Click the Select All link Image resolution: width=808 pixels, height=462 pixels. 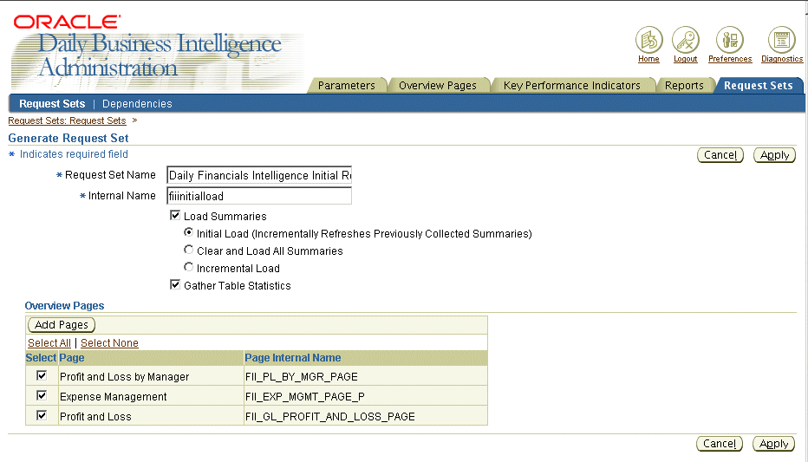coord(49,343)
